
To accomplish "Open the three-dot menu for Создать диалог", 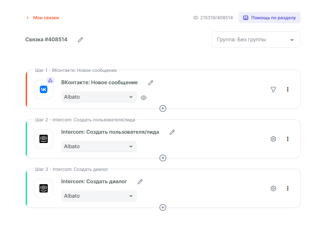I will pyautogui.click(x=288, y=189).
